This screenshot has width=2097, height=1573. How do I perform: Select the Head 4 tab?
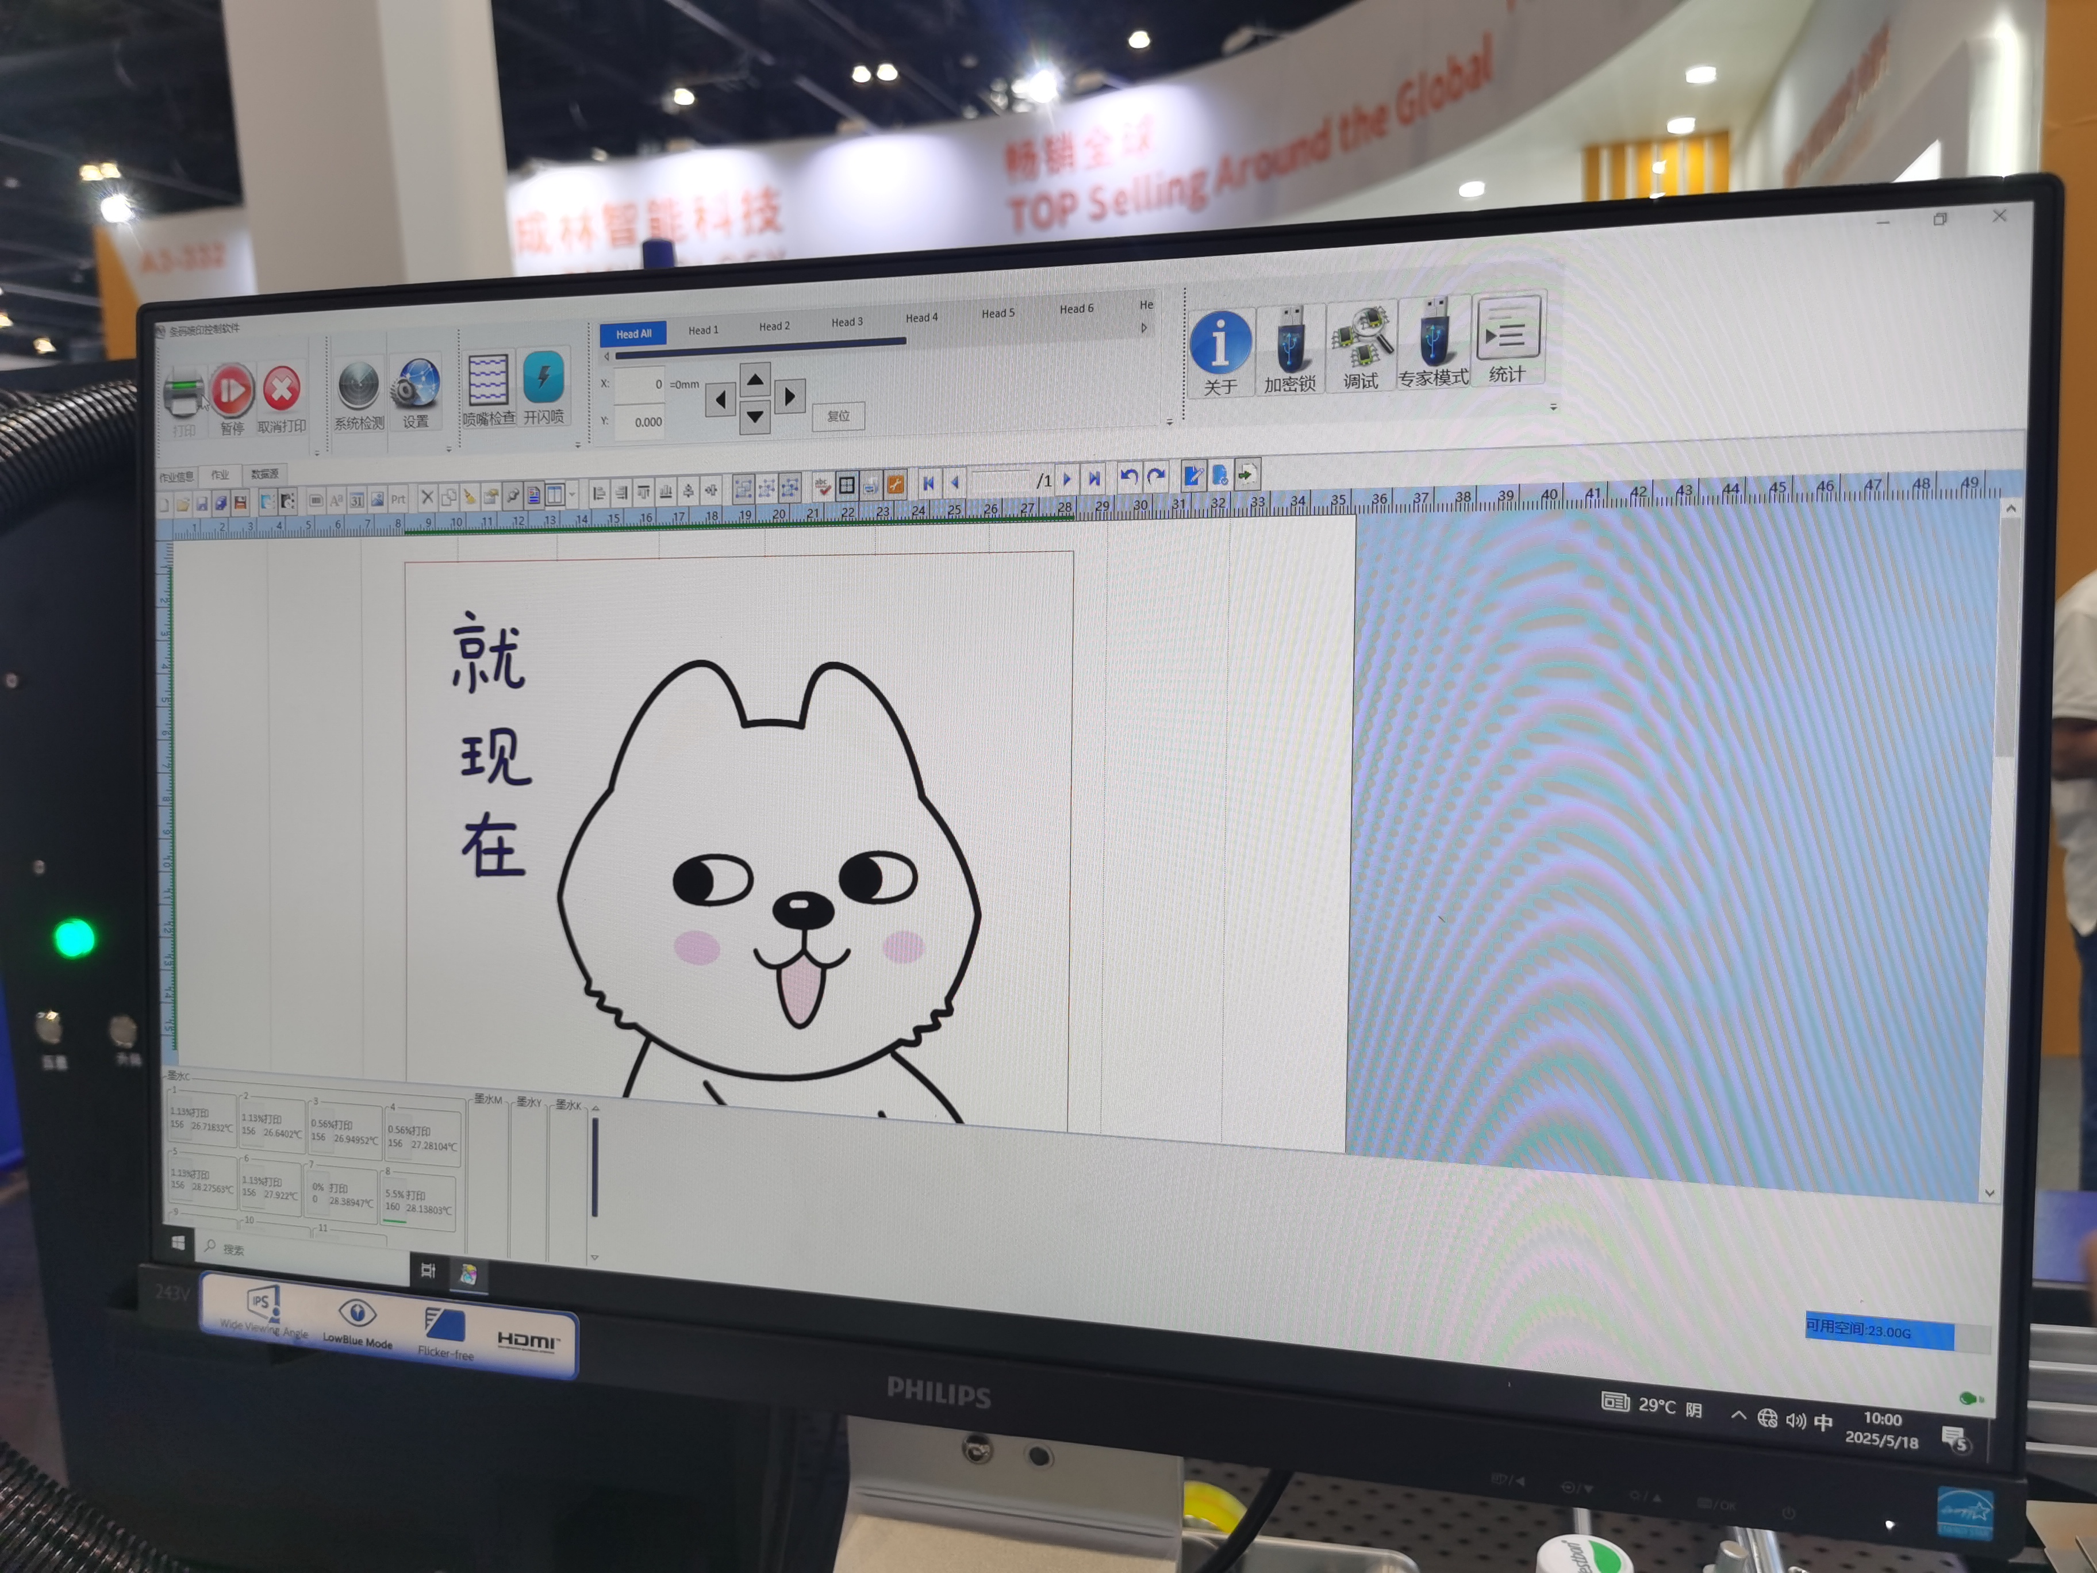[x=921, y=317]
